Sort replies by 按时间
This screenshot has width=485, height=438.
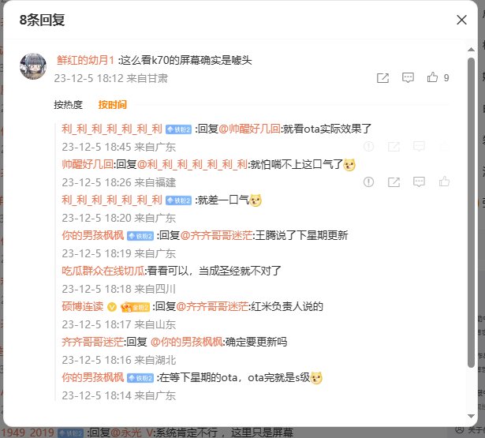click(112, 105)
